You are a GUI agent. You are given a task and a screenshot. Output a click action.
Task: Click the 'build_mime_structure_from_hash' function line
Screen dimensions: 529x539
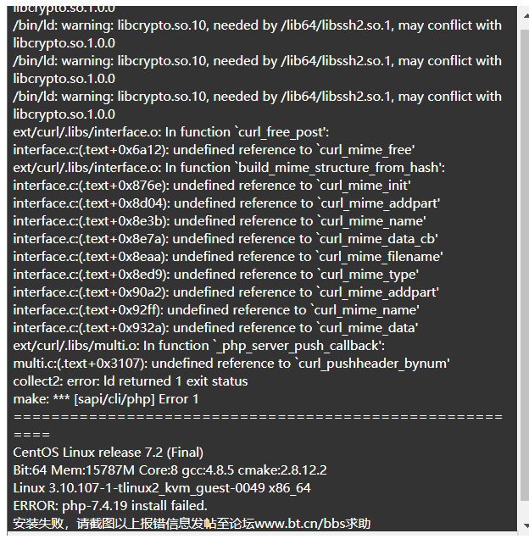point(229,168)
